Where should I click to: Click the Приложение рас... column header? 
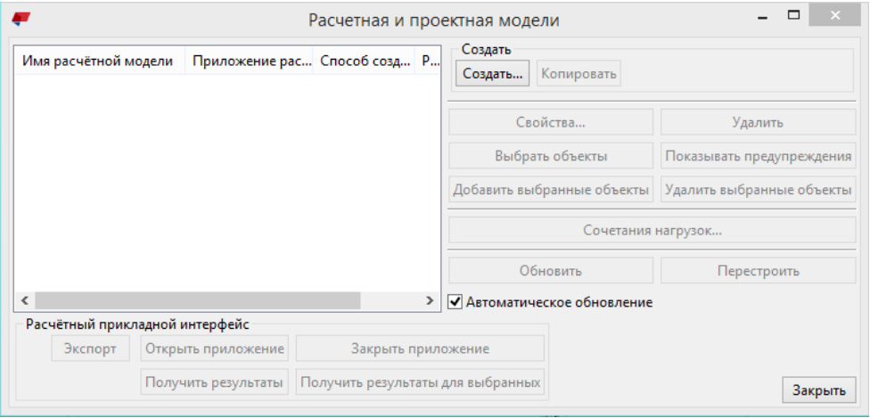(249, 62)
